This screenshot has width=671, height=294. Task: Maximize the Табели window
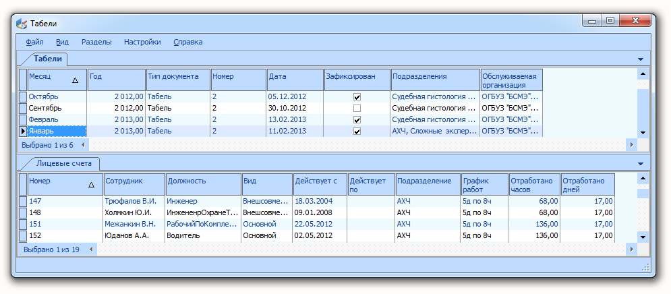coord(610,20)
